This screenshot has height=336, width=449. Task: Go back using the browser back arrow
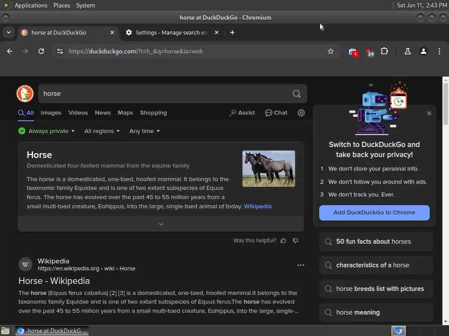tap(10, 51)
